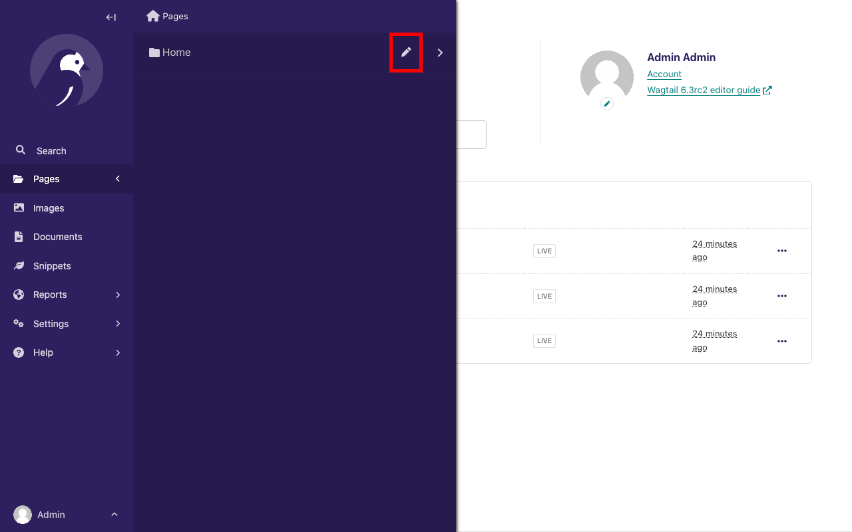
Task: Expand Home to view child pages
Action: coord(439,53)
